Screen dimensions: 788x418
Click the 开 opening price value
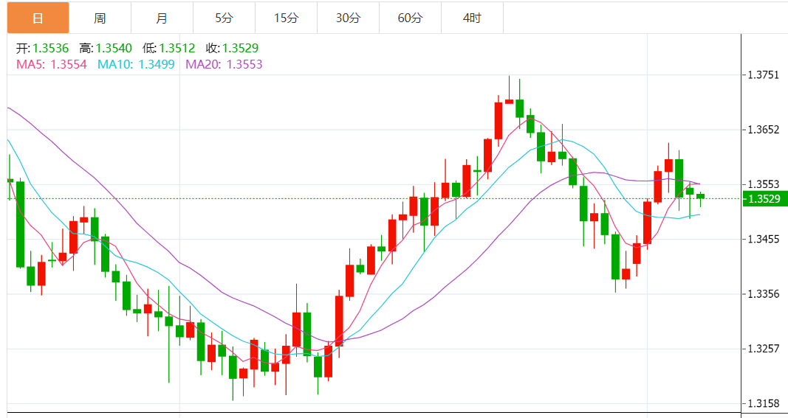point(50,49)
